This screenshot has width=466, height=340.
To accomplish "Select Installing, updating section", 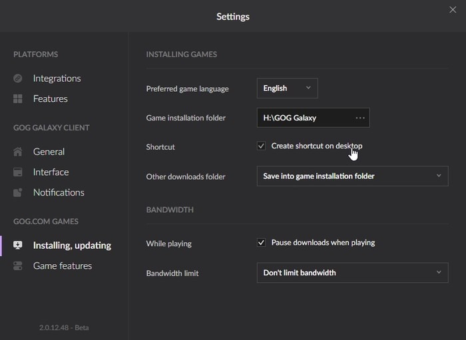I will tap(72, 246).
